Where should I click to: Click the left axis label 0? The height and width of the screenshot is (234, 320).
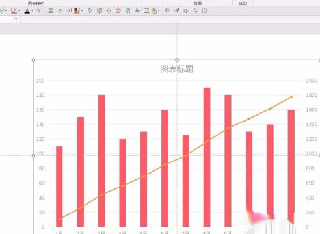(43, 227)
